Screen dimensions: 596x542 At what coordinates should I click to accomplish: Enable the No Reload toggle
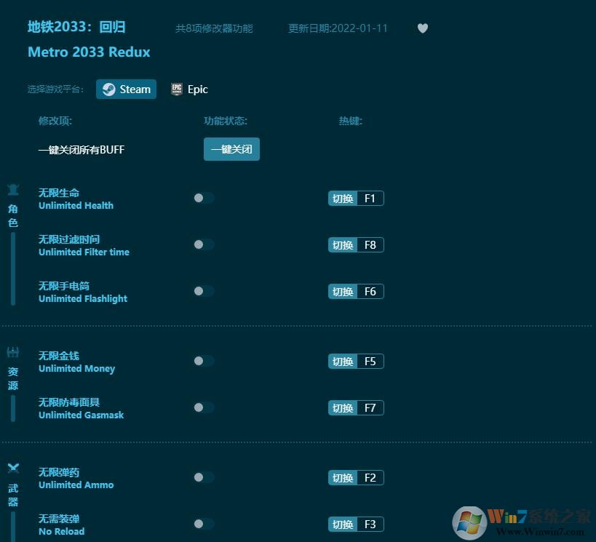pos(203,524)
